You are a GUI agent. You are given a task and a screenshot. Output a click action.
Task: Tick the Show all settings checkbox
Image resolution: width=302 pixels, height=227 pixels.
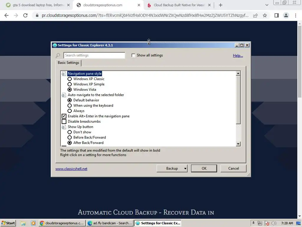[133, 55]
